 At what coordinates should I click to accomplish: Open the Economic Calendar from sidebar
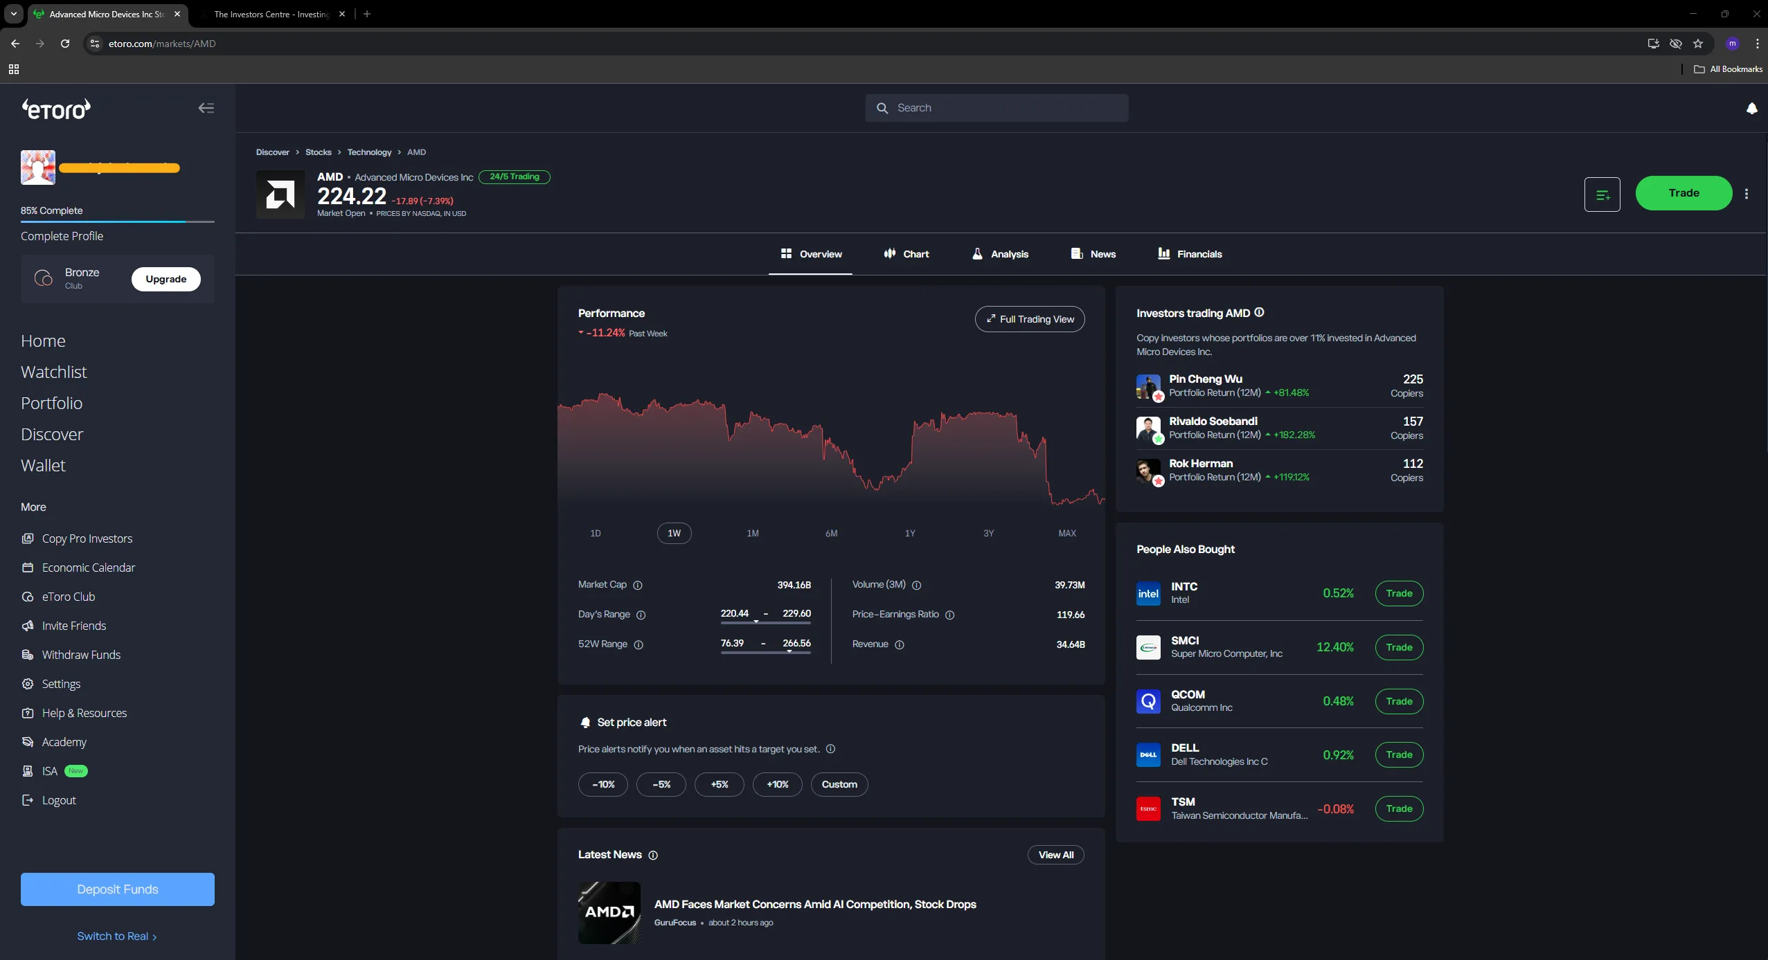coord(87,567)
